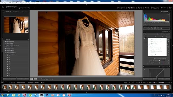Select the Adjustment Brush tool
This screenshot has width=173, height=97.
165,28
